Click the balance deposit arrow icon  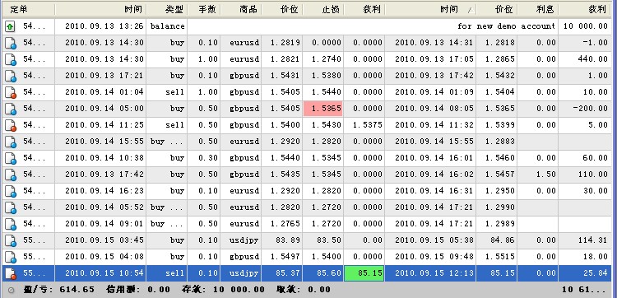click(10, 26)
